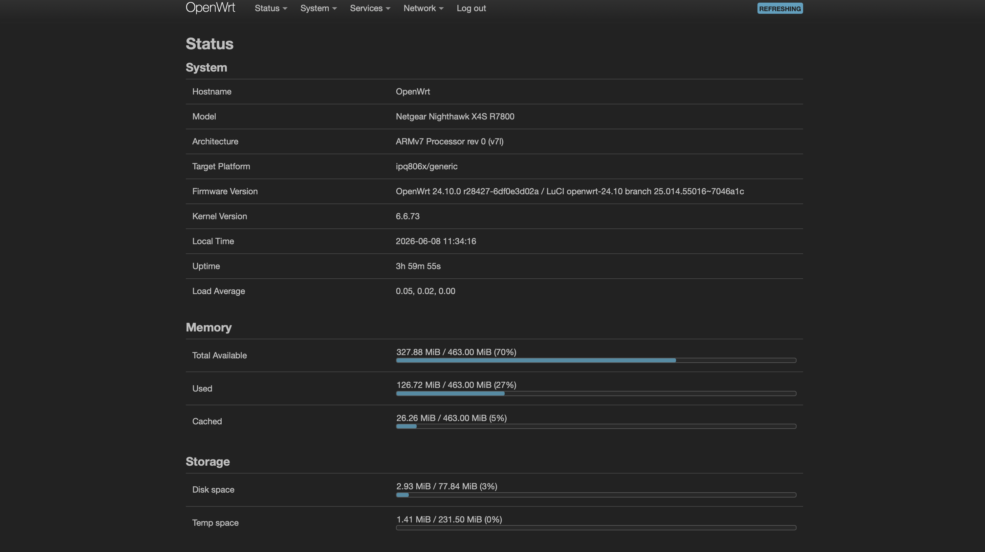Click the Cached memory label
Viewport: 985px width, 552px height.
click(x=207, y=421)
